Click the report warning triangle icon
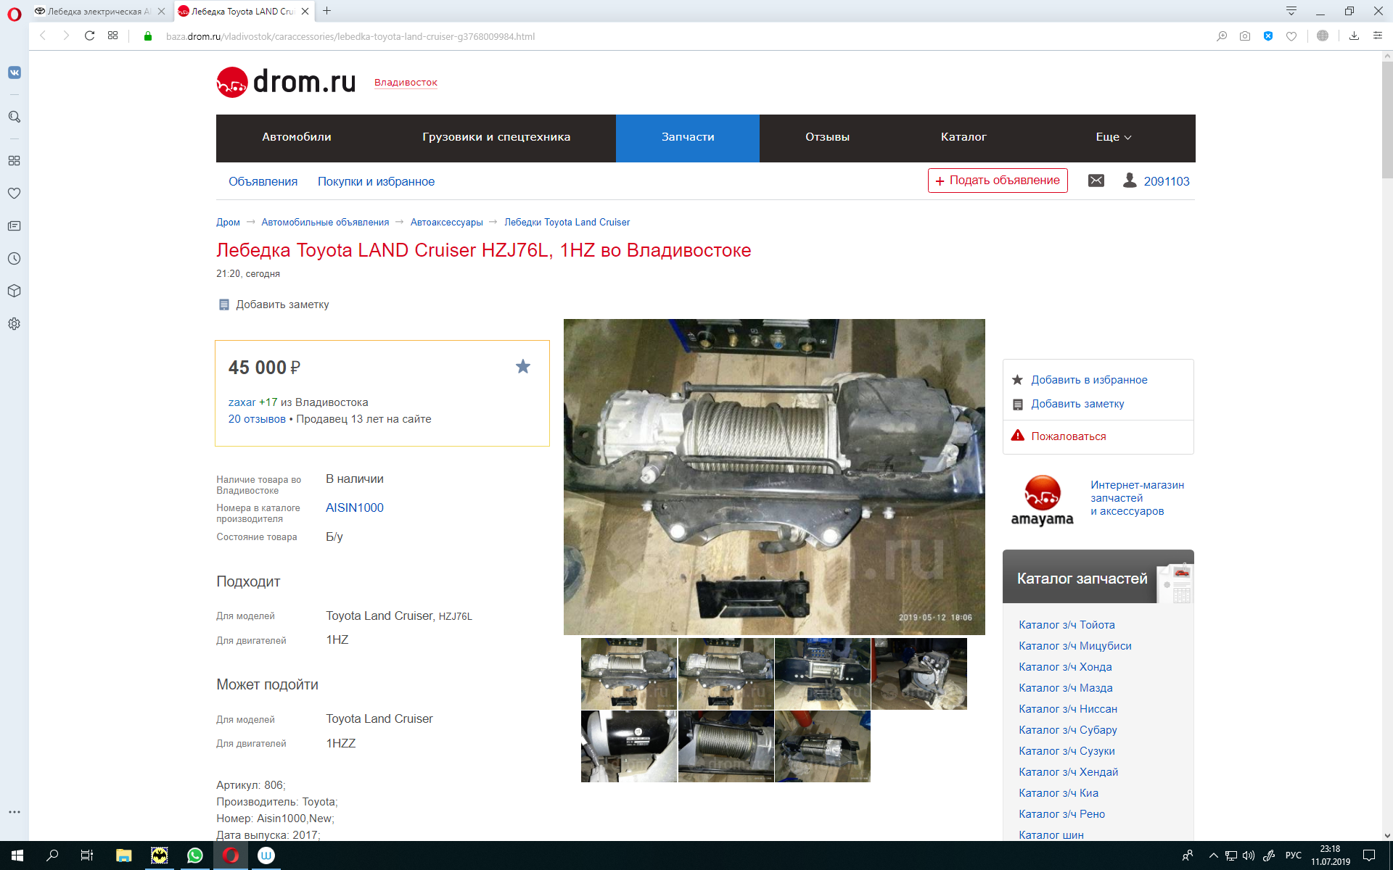Screen dimensions: 1393x870 click(1018, 436)
